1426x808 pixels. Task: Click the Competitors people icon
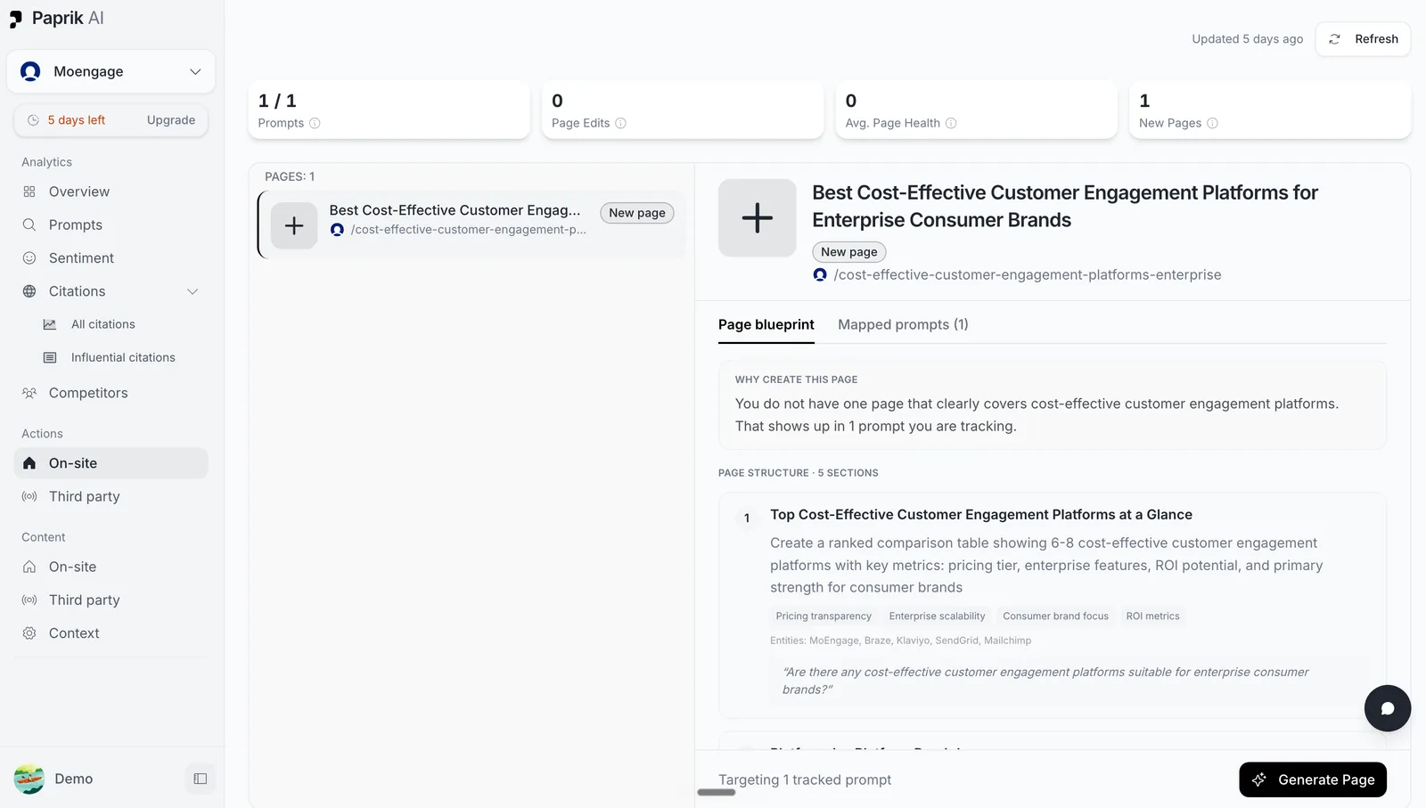(x=29, y=393)
